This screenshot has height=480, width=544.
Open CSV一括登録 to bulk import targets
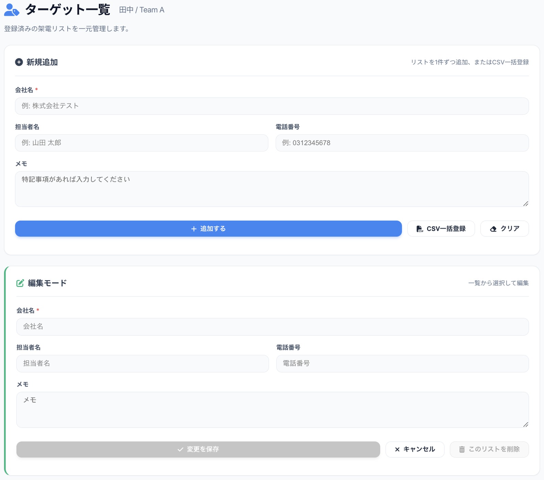tap(441, 228)
